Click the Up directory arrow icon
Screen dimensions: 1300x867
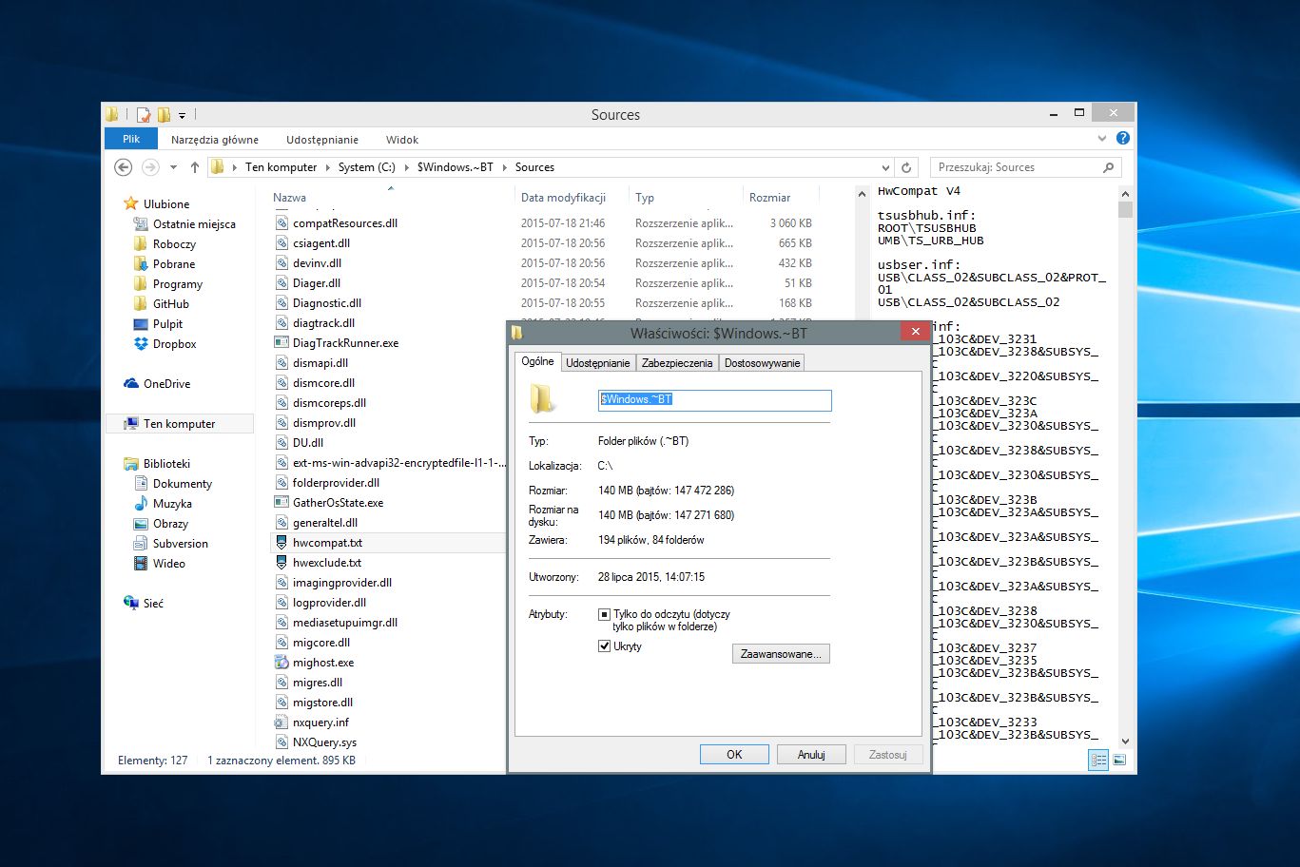click(x=195, y=167)
